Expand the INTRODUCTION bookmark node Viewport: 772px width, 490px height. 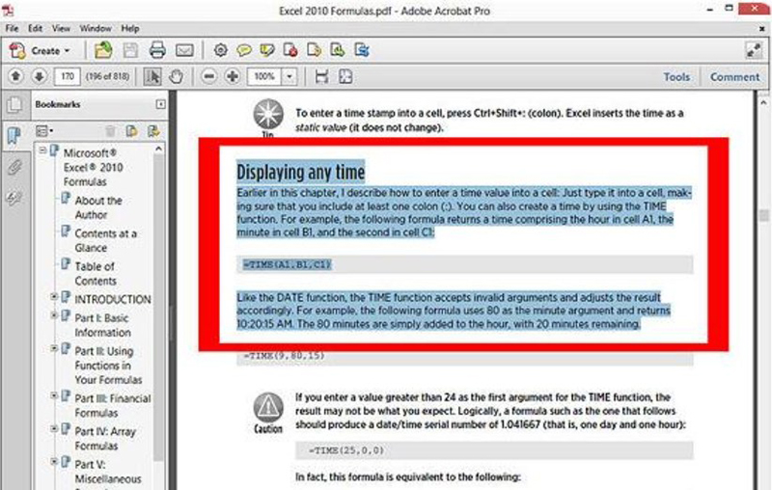(x=55, y=299)
